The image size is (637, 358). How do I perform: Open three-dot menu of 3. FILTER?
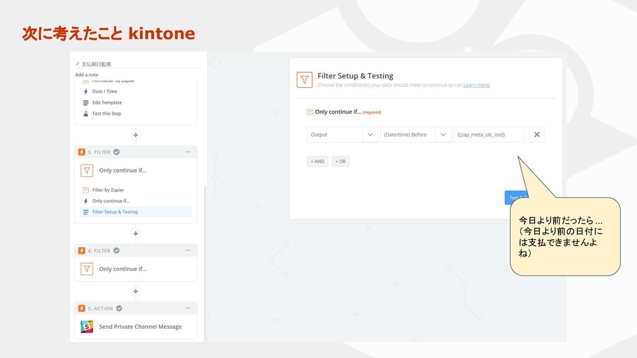coord(188,152)
